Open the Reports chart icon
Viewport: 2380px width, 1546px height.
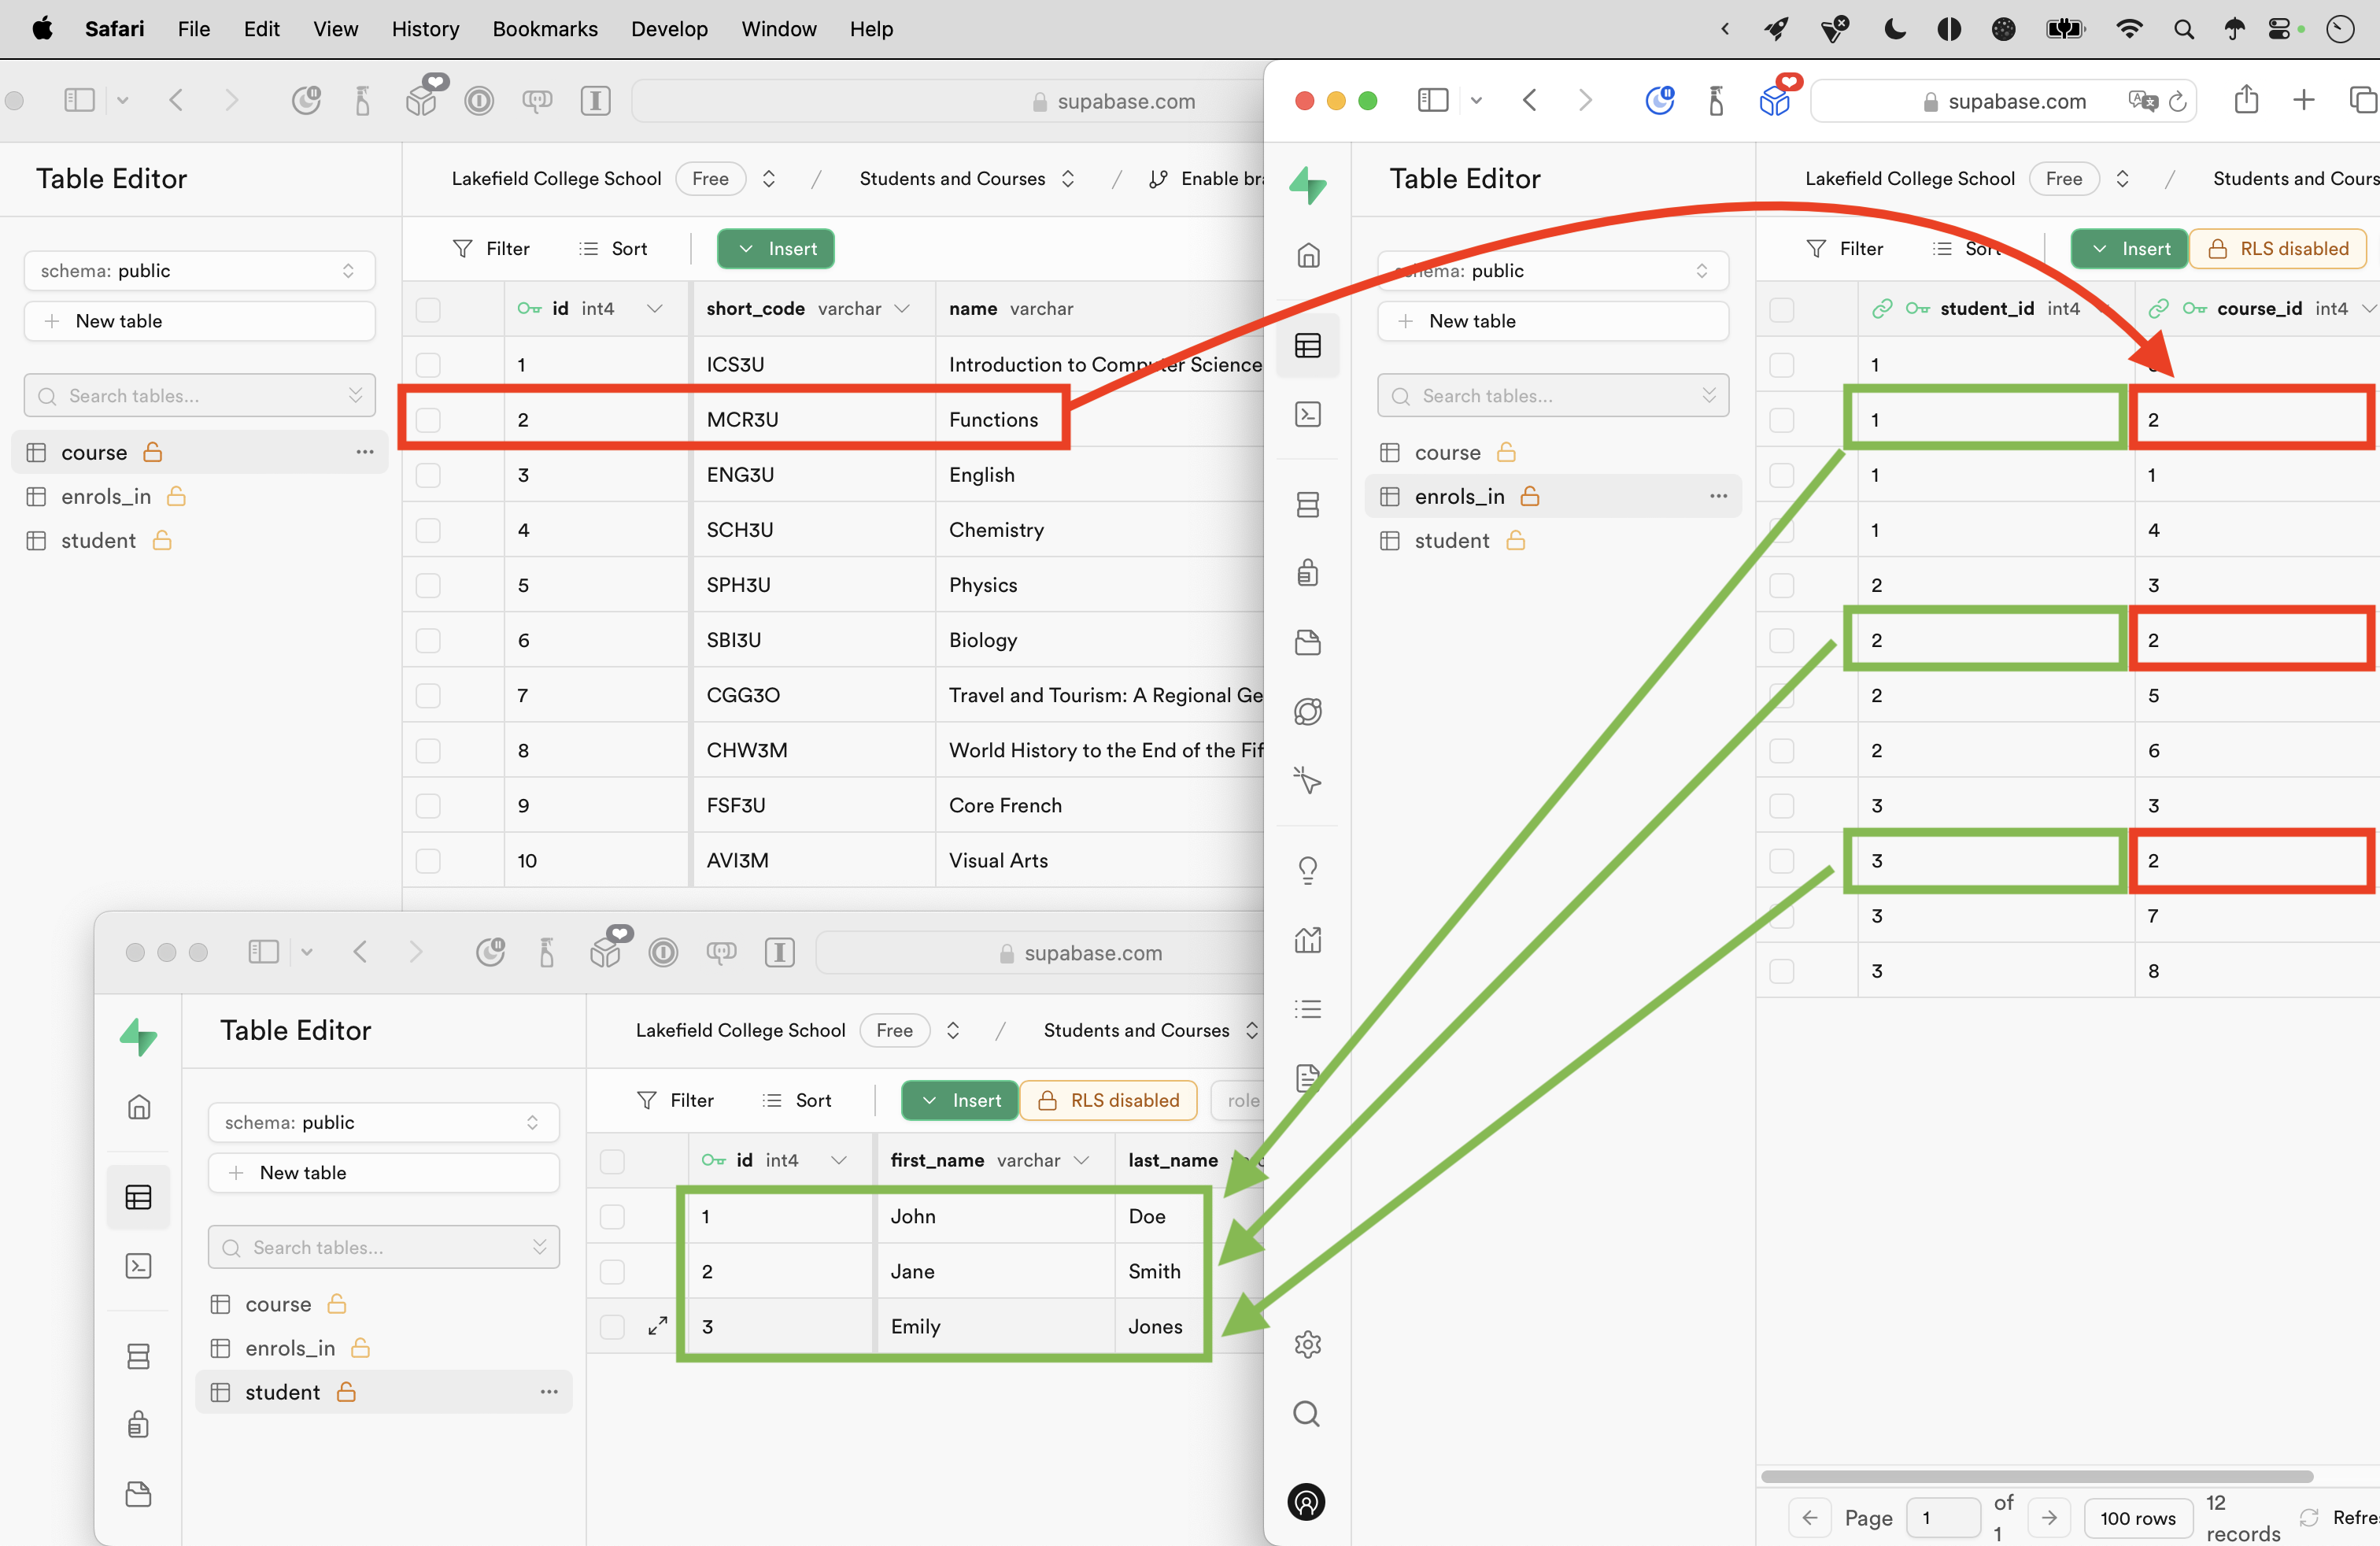1307,939
